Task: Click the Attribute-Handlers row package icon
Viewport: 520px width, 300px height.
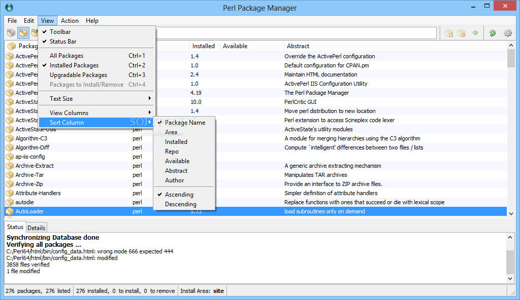Action: pyautogui.click(x=10, y=193)
